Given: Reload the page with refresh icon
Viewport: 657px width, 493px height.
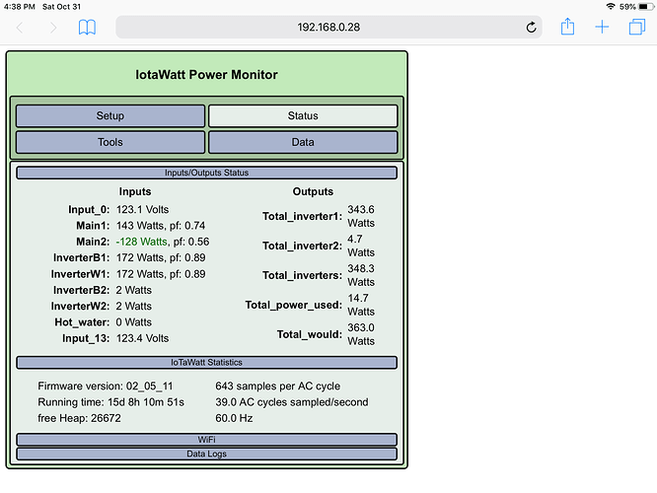Looking at the screenshot, I should pyautogui.click(x=531, y=28).
